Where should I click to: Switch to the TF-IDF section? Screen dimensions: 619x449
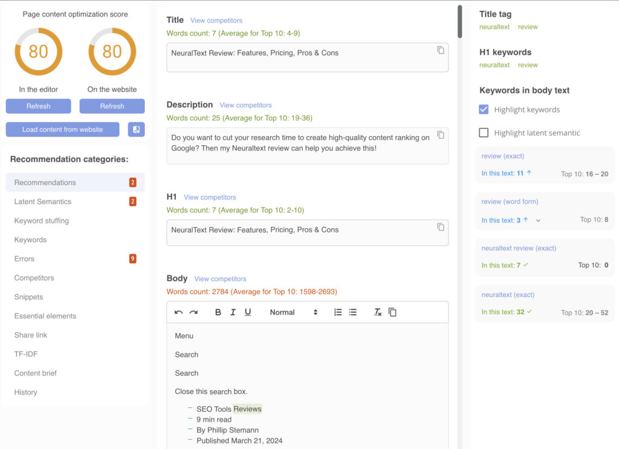tap(25, 354)
